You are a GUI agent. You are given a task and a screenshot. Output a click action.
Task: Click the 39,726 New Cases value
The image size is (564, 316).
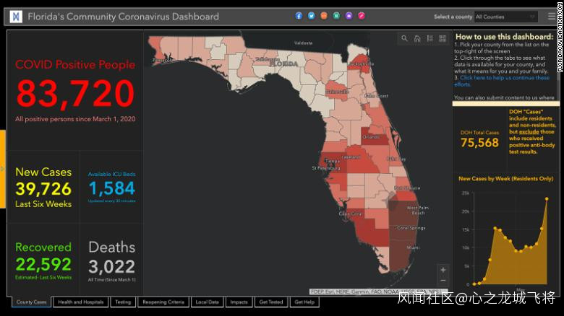point(43,189)
